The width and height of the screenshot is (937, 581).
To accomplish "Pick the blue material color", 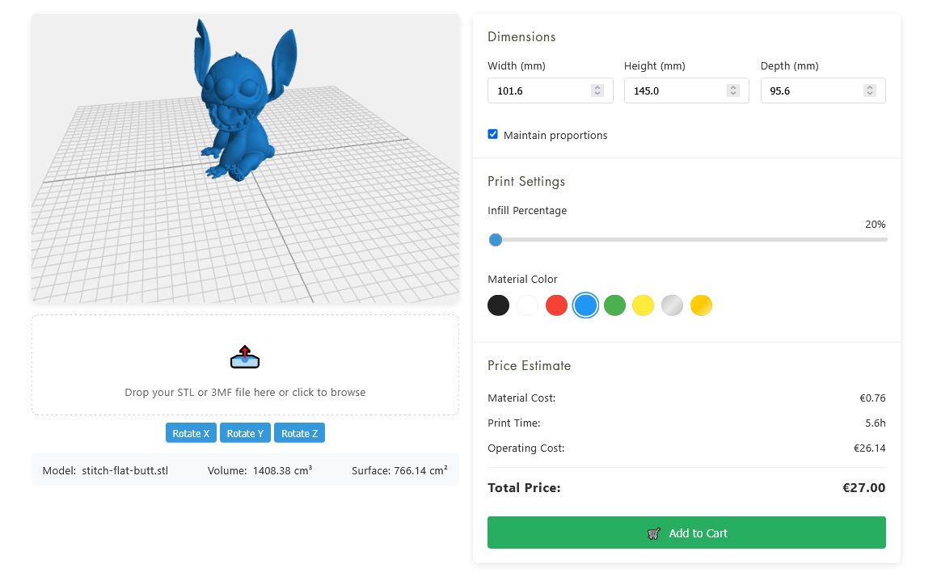I will [585, 305].
